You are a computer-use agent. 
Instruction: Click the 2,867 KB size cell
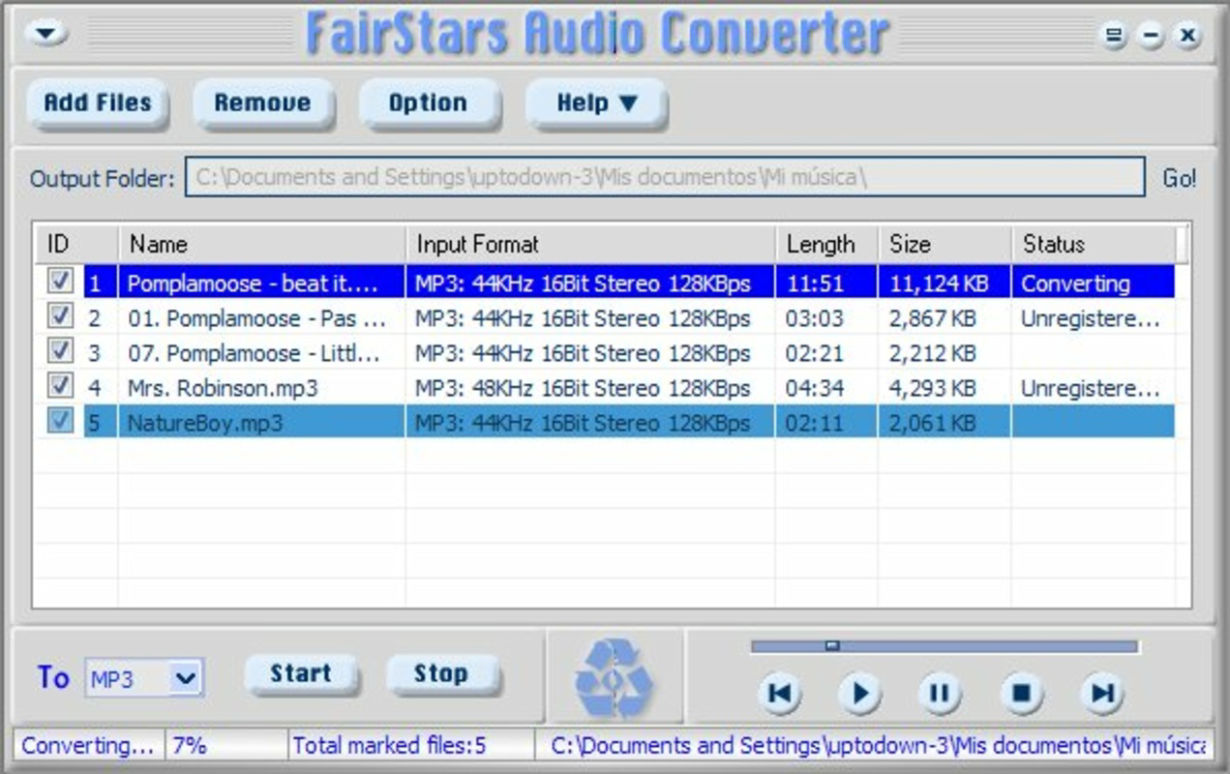[x=945, y=318]
